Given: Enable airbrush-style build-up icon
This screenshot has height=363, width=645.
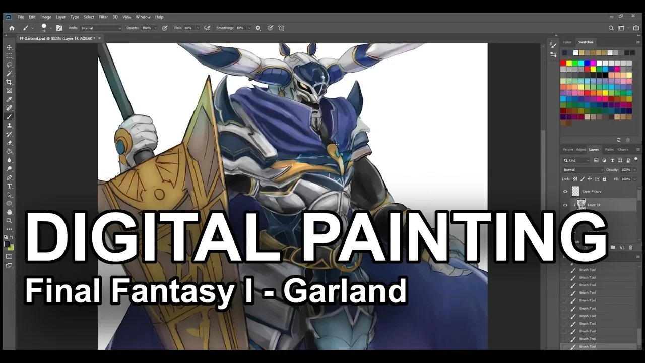Looking at the screenshot, I should point(207,28).
